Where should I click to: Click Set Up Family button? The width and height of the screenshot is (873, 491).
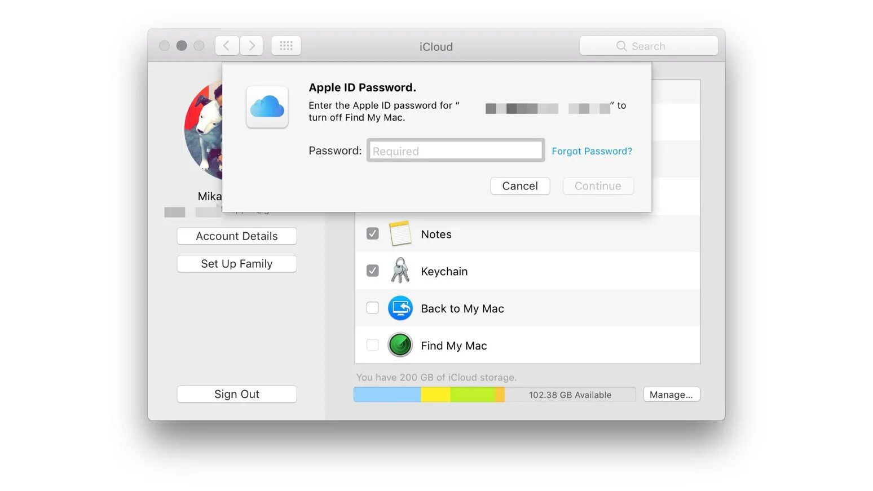coord(237,264)
